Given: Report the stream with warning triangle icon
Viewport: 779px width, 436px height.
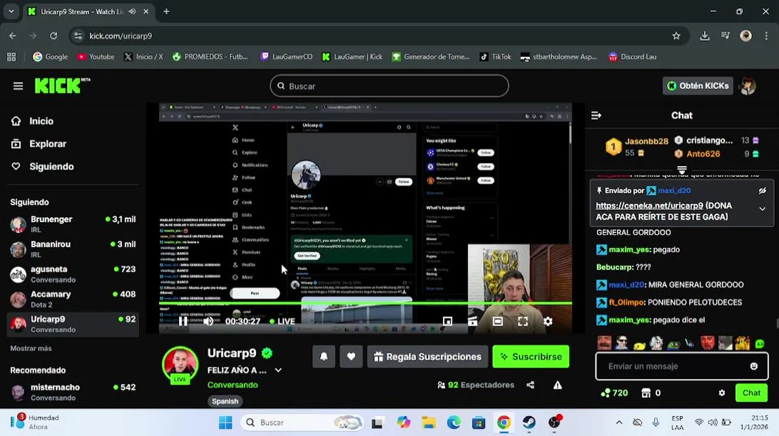Looking at the screenshot, I should [558, 385].
